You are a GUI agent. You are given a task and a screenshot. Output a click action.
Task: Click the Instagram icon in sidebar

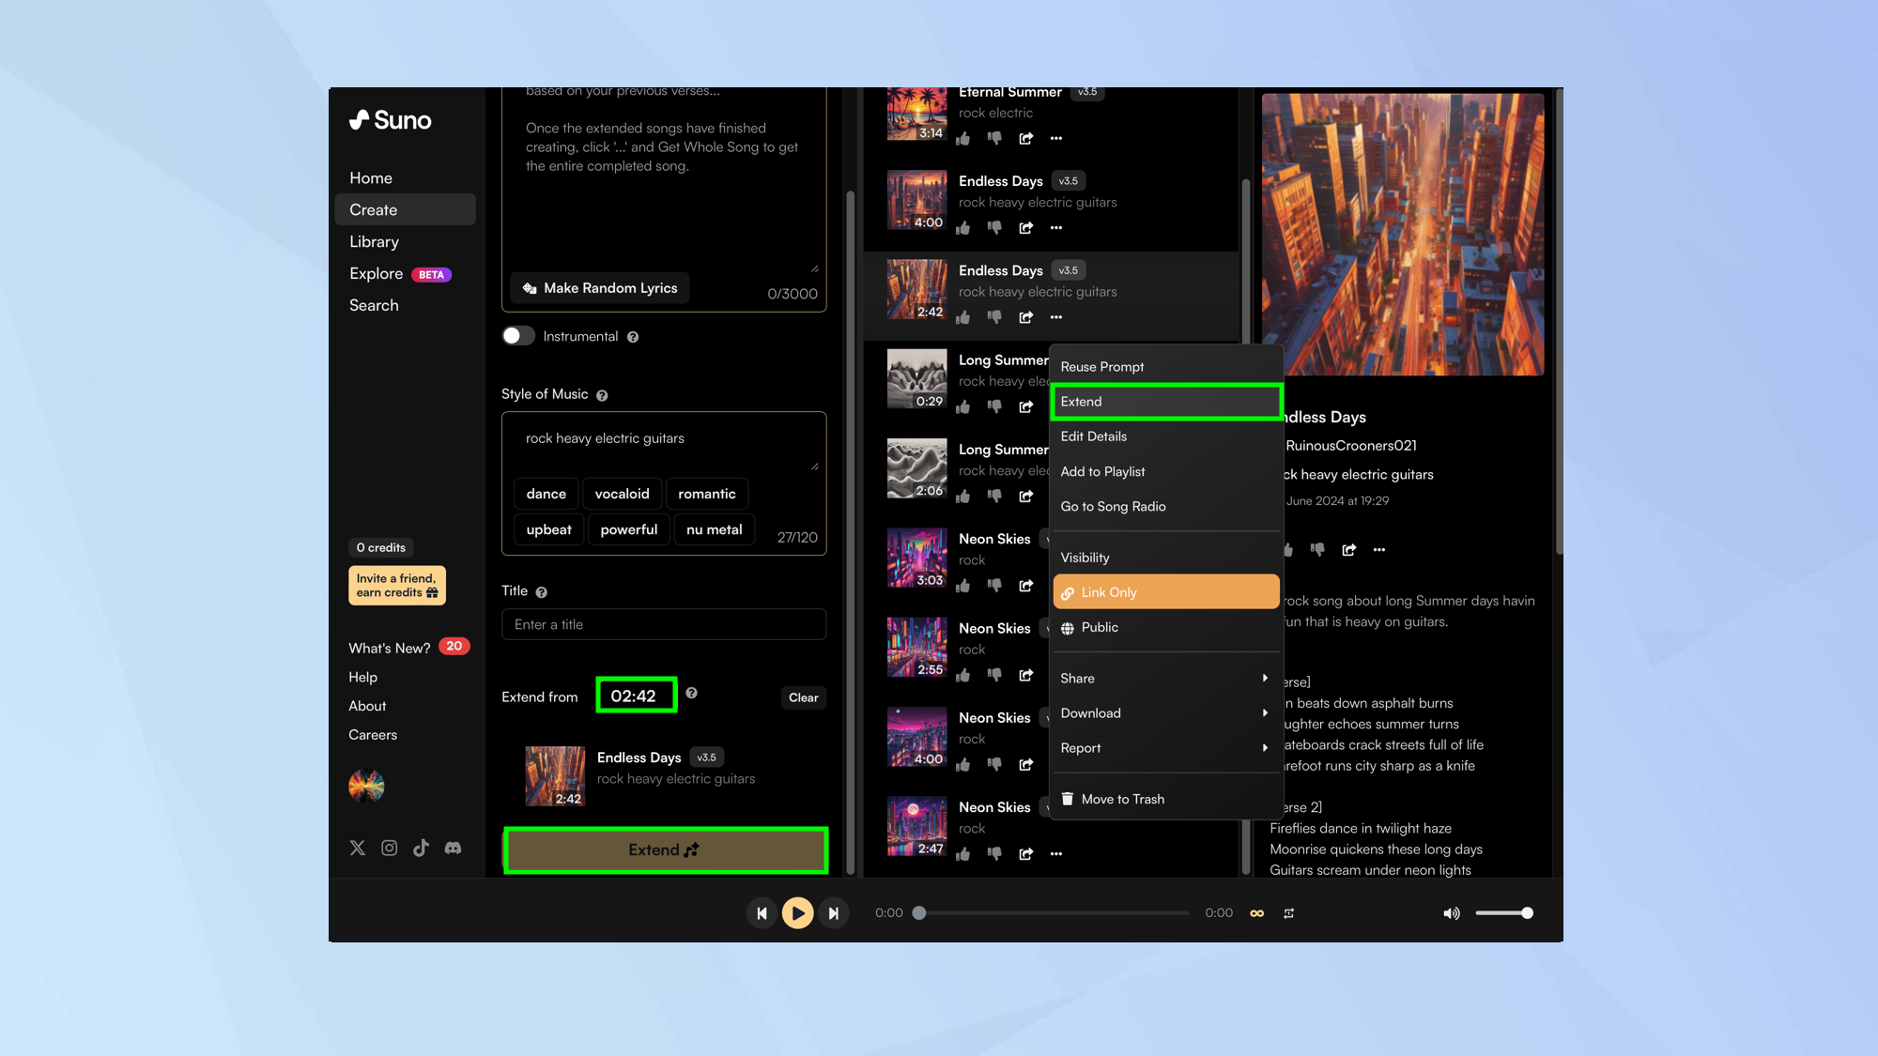(x=389, y=848)
